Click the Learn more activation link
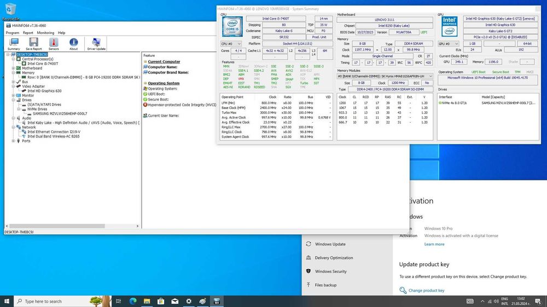This screenshot has height=307, width=547. pos(434,244)
